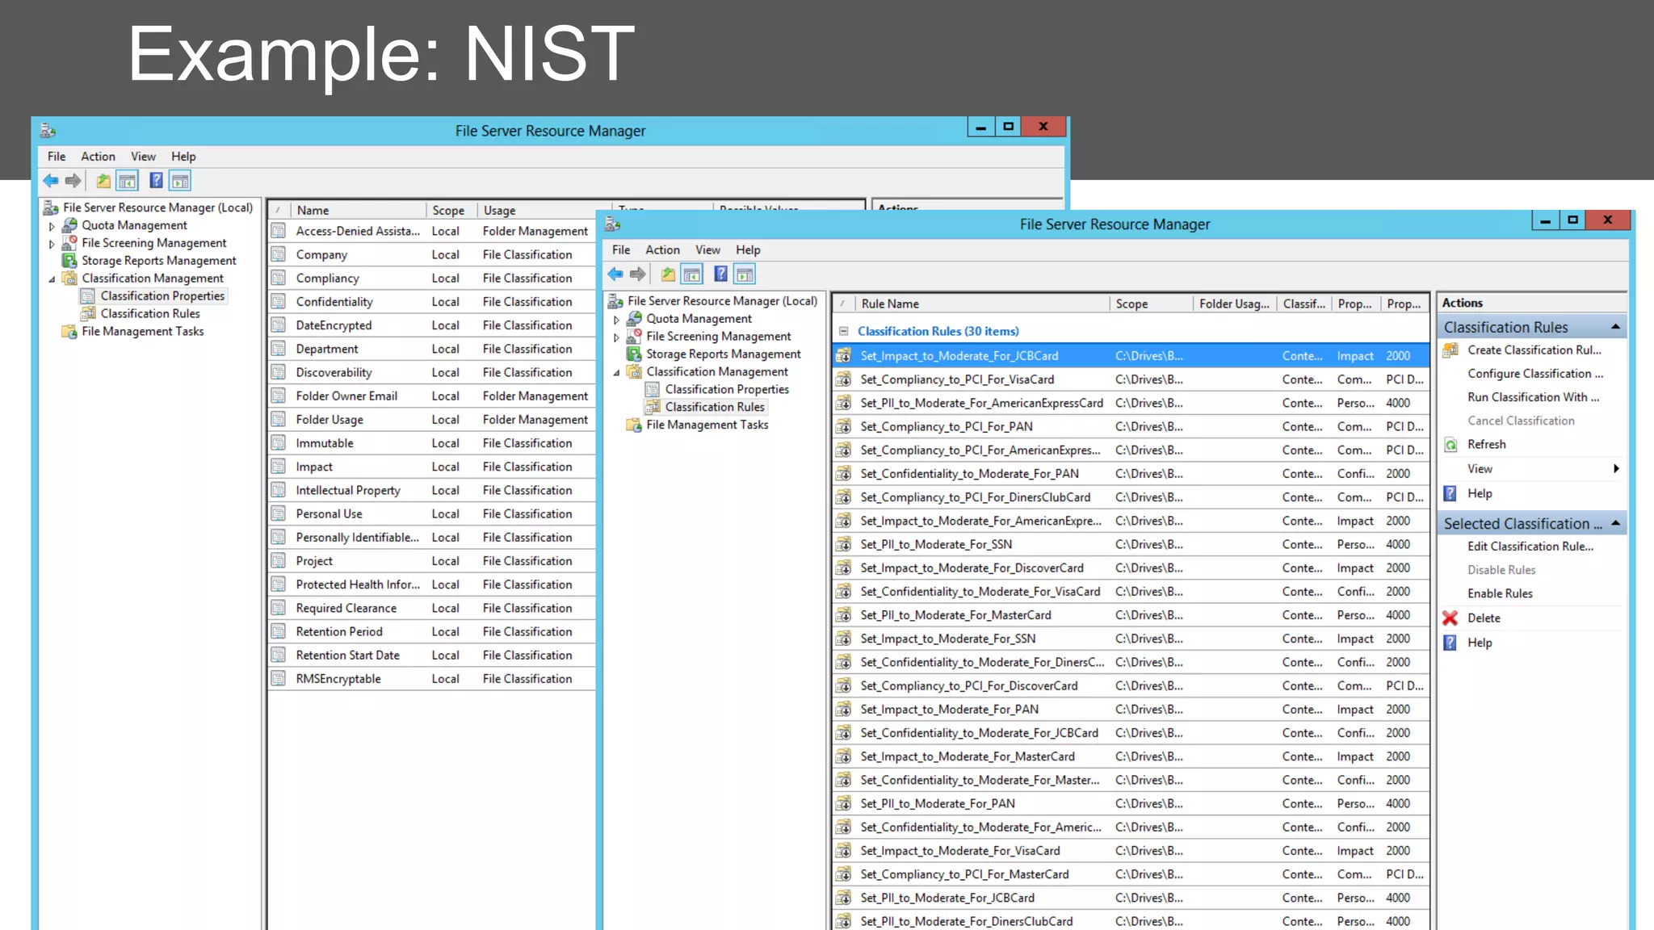Screen dimensions: 1654x930
Task: Click Edit Classification Rule action
Action: click(x=1530, y=547)
